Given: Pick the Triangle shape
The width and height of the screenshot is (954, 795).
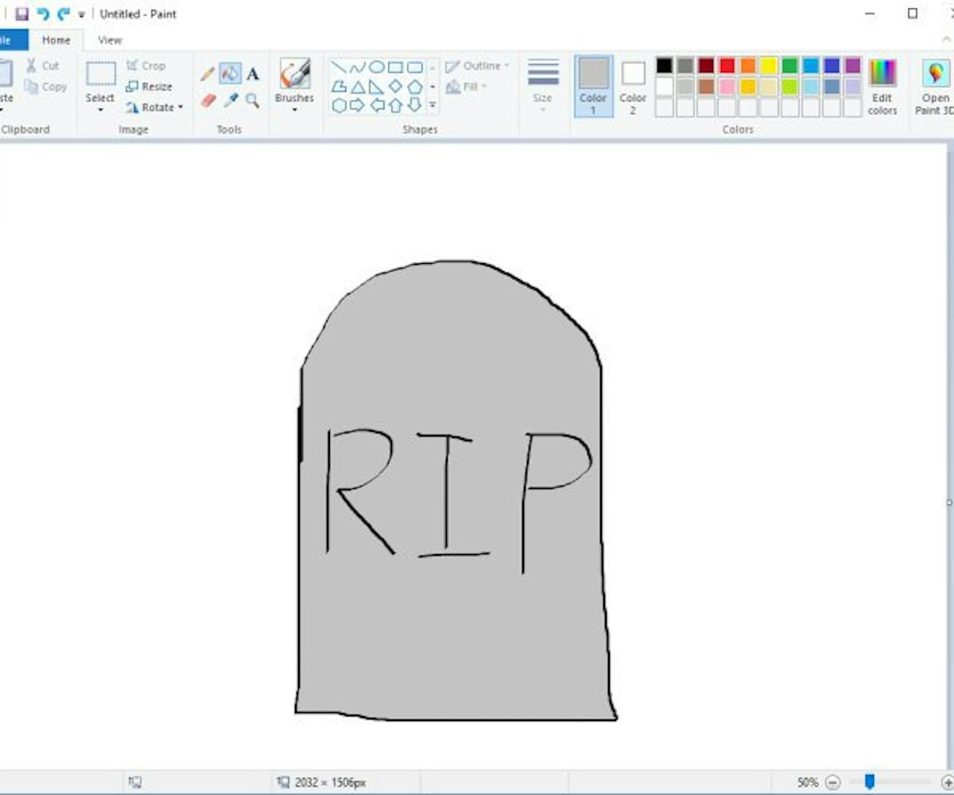Looking at the screenshot, I should pyautogui.click(x=358, y=86).
